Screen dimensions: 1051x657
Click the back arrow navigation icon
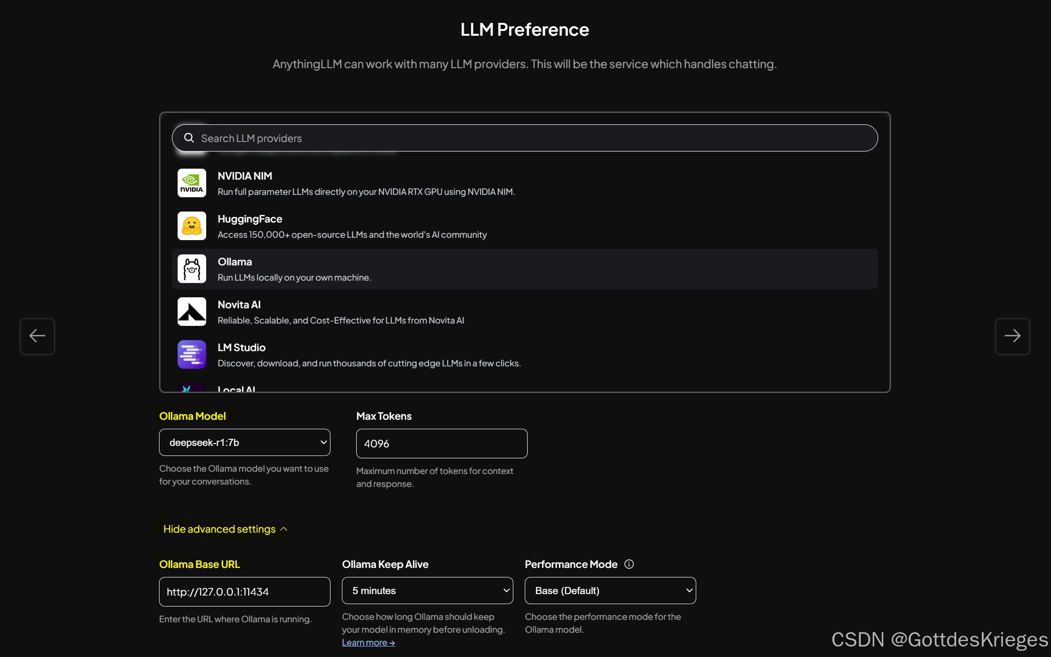37,336
